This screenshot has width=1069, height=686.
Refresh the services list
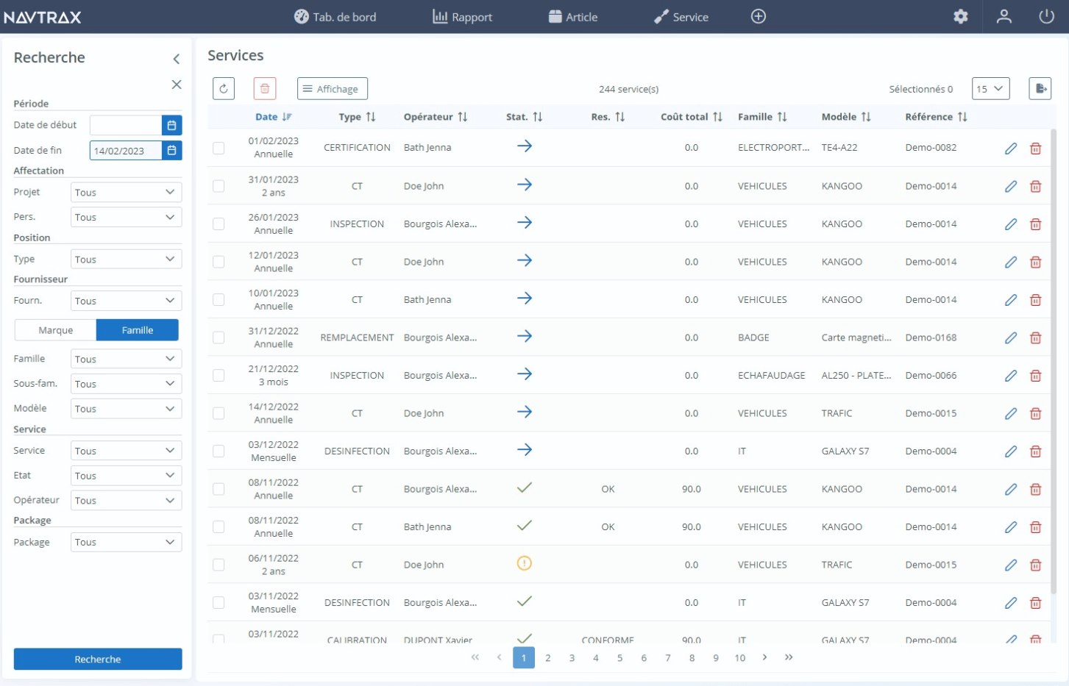pos(224,88)
